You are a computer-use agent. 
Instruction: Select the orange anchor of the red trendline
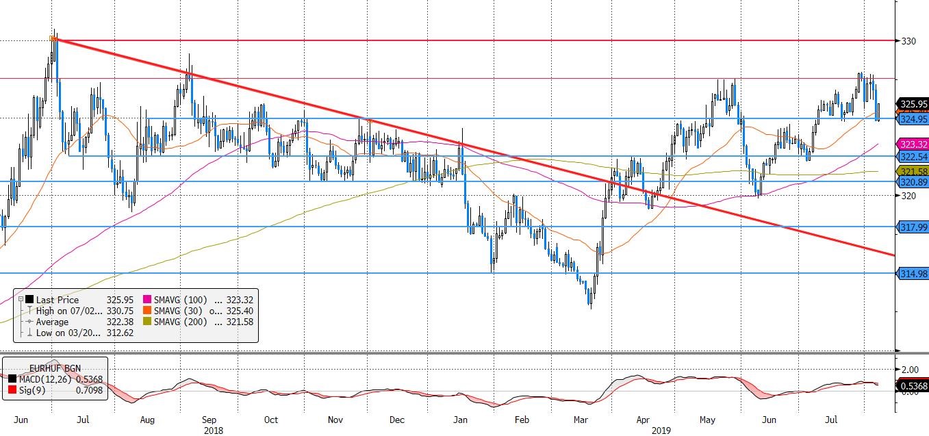53,38
